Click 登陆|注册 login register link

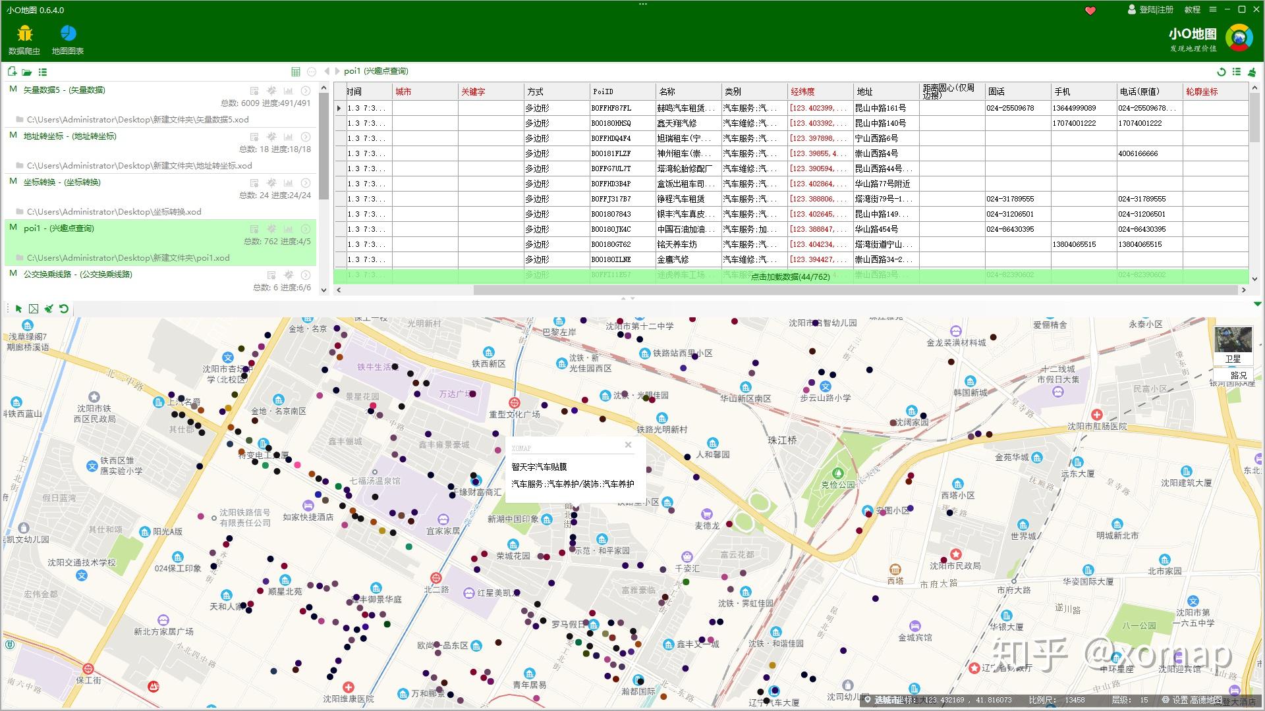pos(1152,9)
